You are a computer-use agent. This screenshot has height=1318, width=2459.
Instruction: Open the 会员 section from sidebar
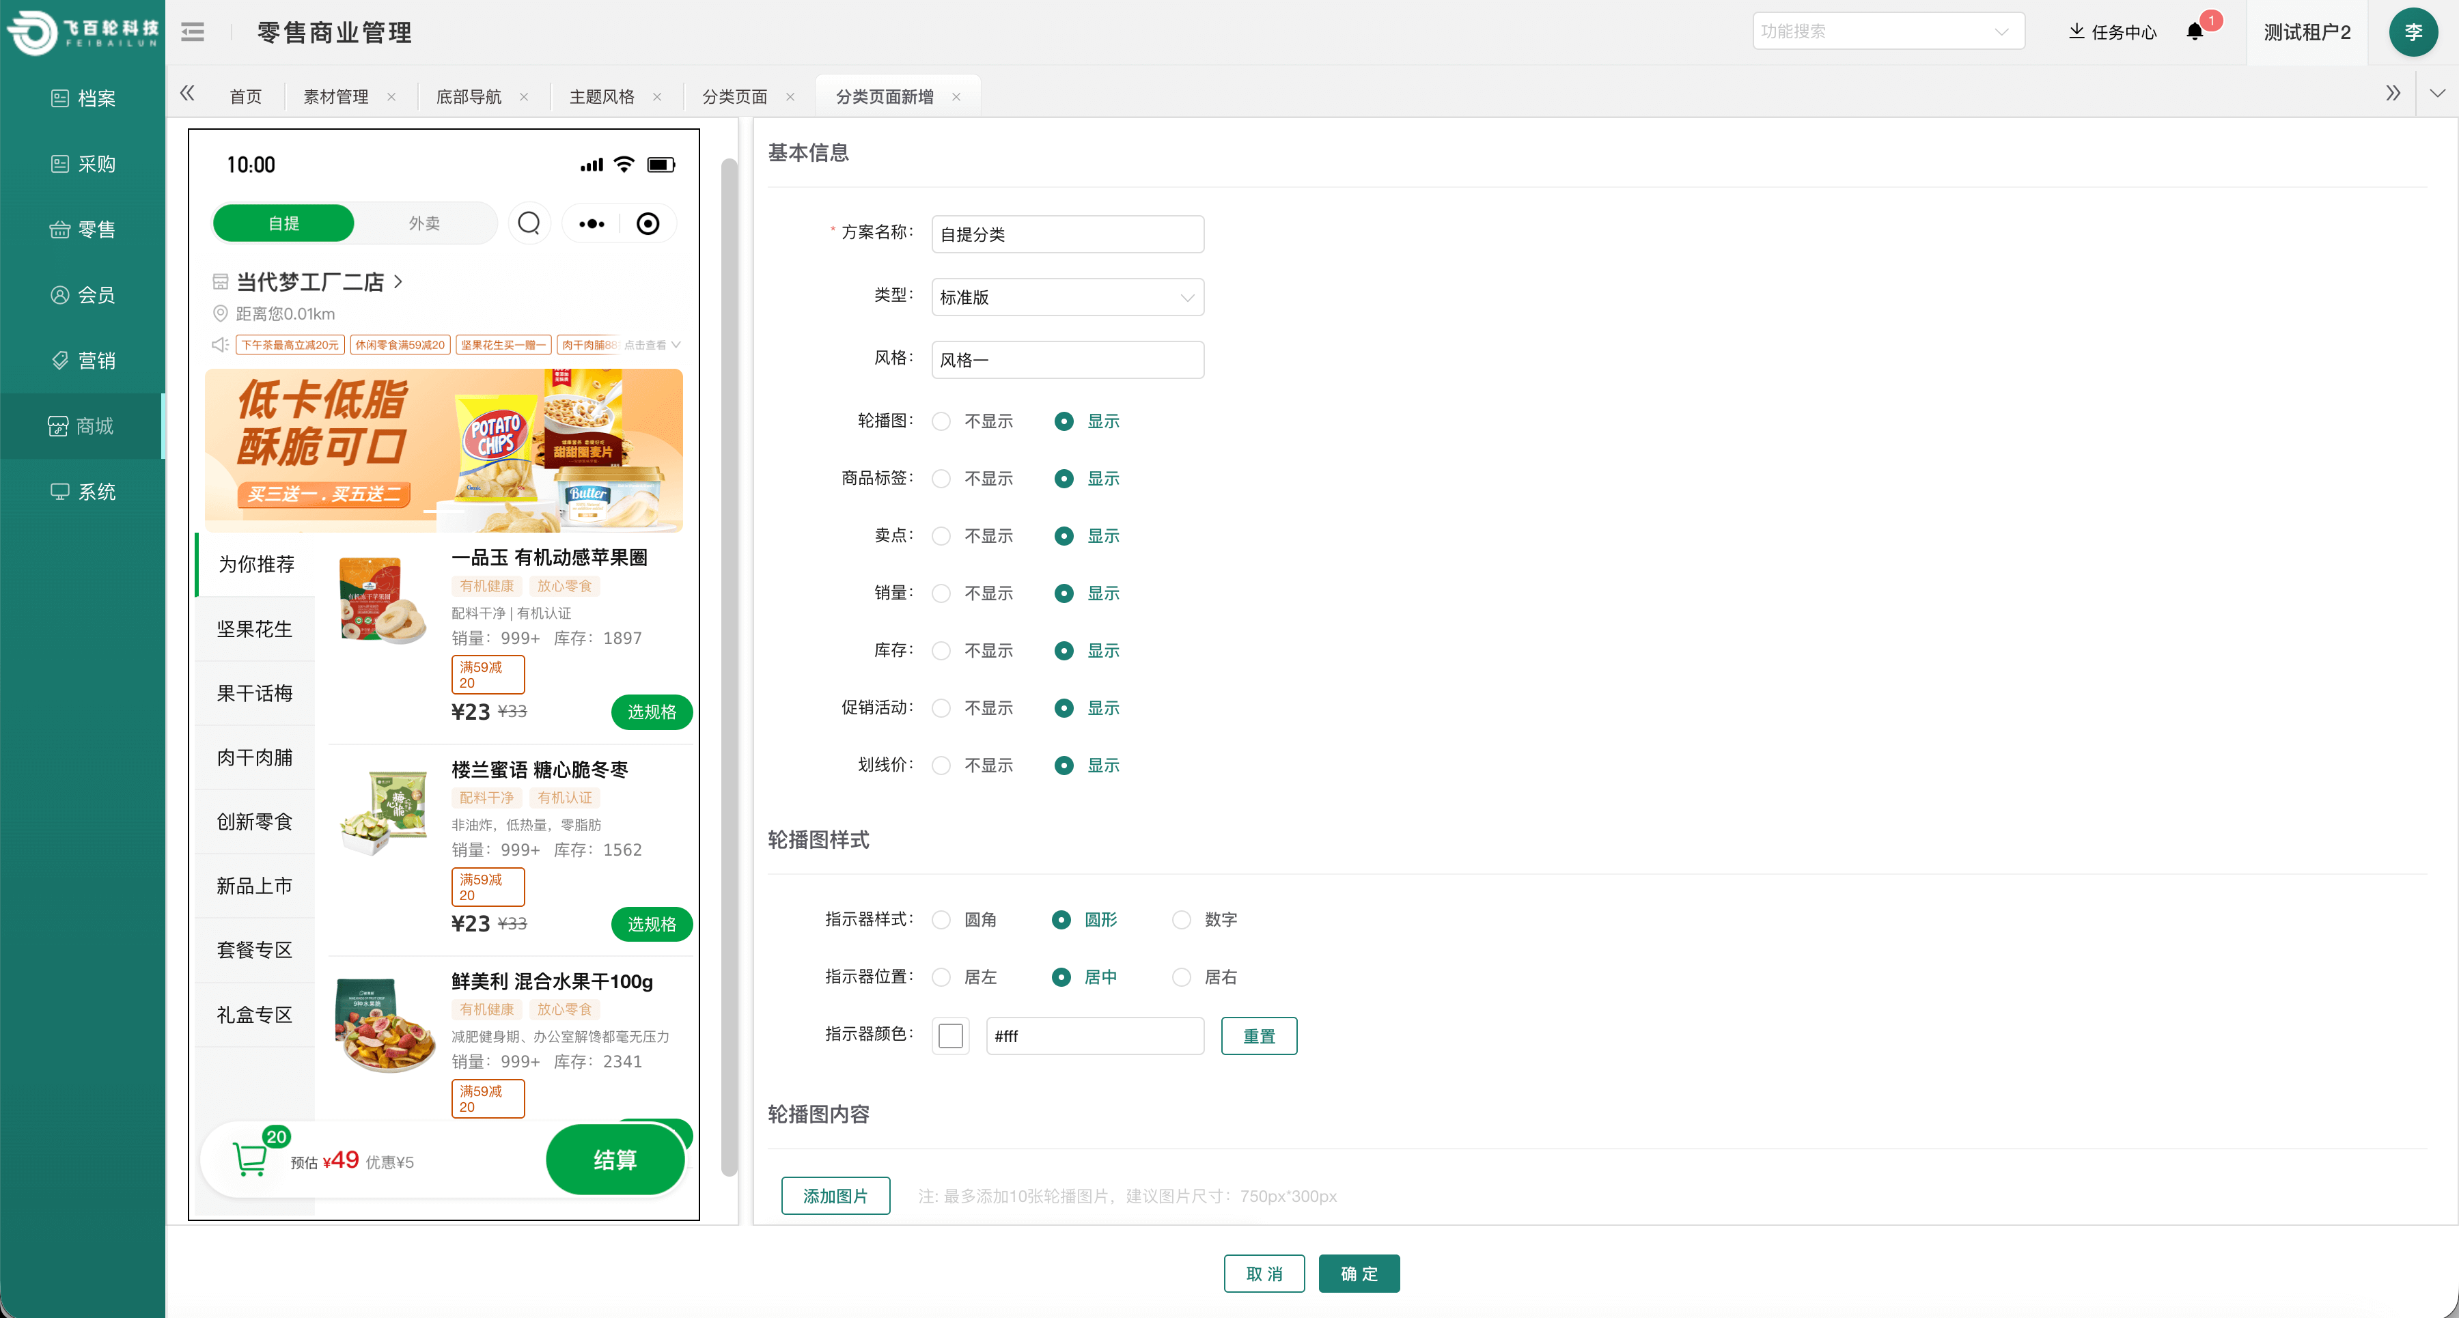click(94, 295)
